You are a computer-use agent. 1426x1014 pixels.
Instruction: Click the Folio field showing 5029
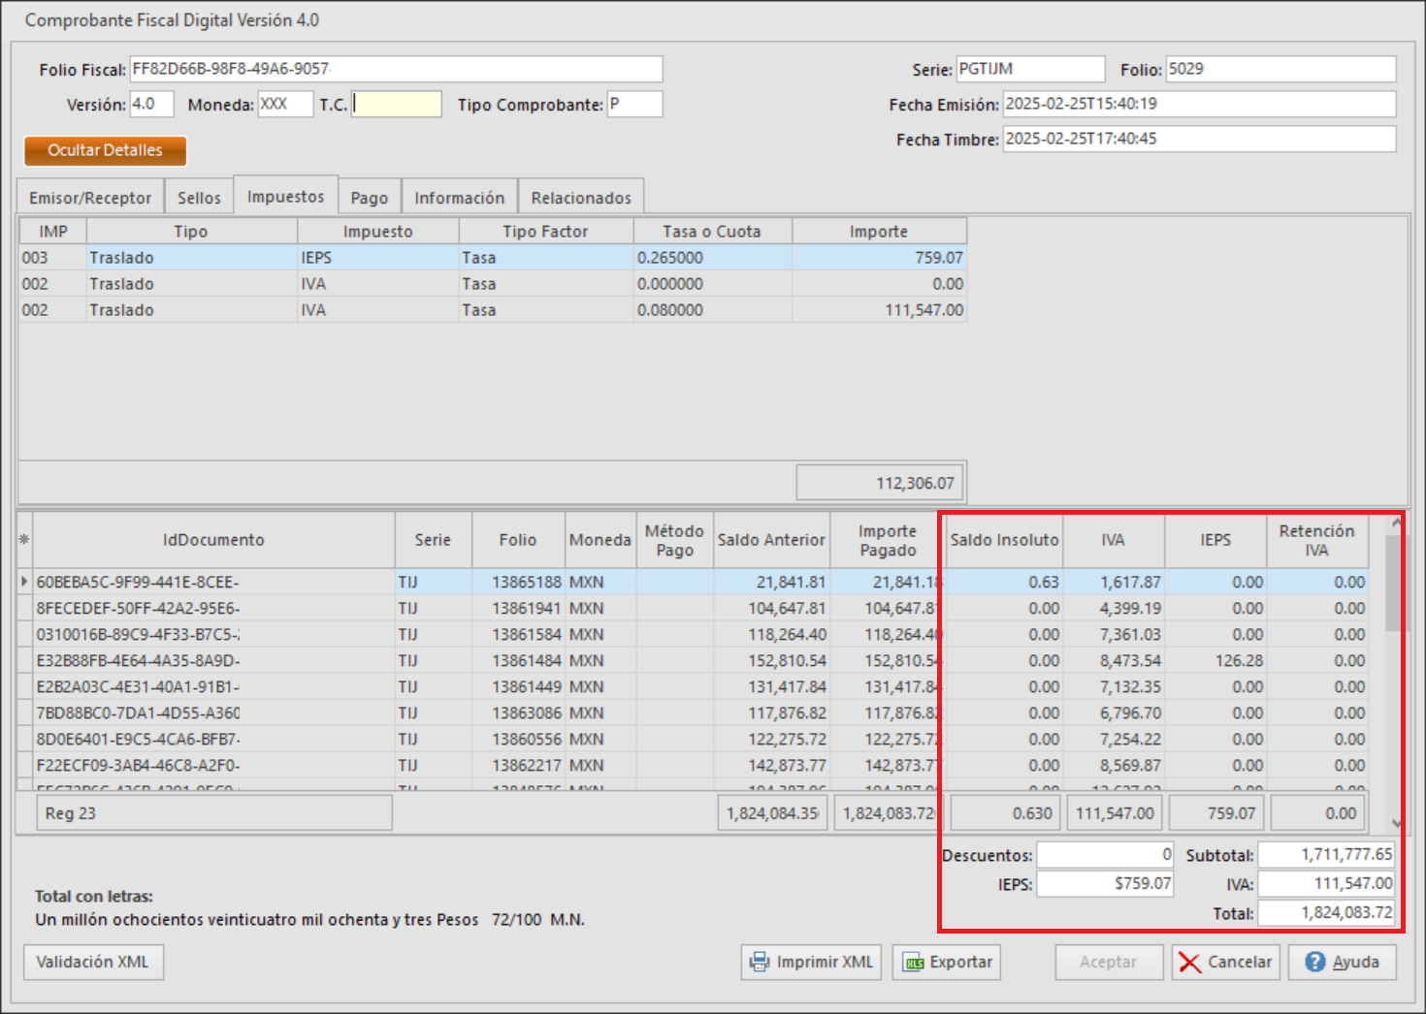(1280, 69)
